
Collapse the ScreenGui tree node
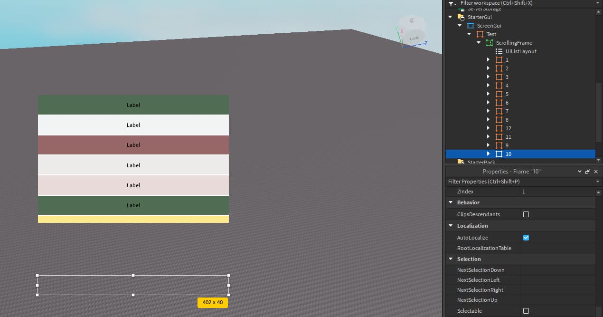[460, 26]
